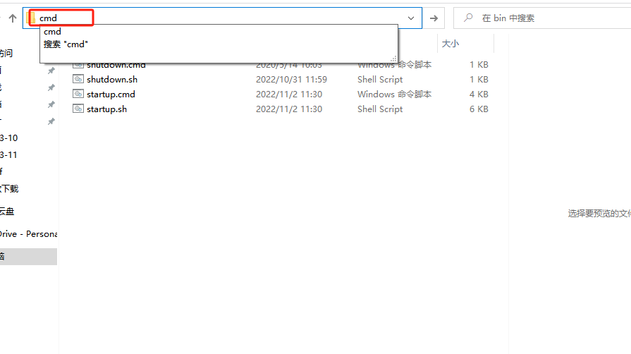Click the startup.sh file icon

[78, 109]
